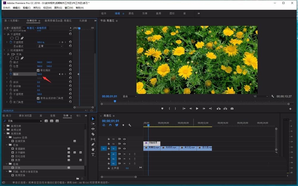Pick the Hand tool
The width and height of the screenshot is (298, 186).
click(x=93, y=149)
